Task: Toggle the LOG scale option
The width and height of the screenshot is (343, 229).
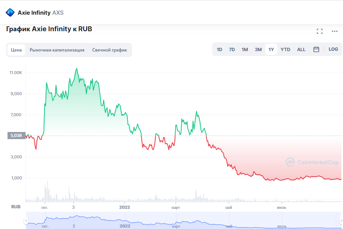Action: click(333, 49)
